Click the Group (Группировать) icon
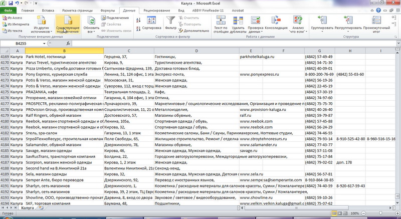This screenshot has height=219, width=401. (322, 21)
